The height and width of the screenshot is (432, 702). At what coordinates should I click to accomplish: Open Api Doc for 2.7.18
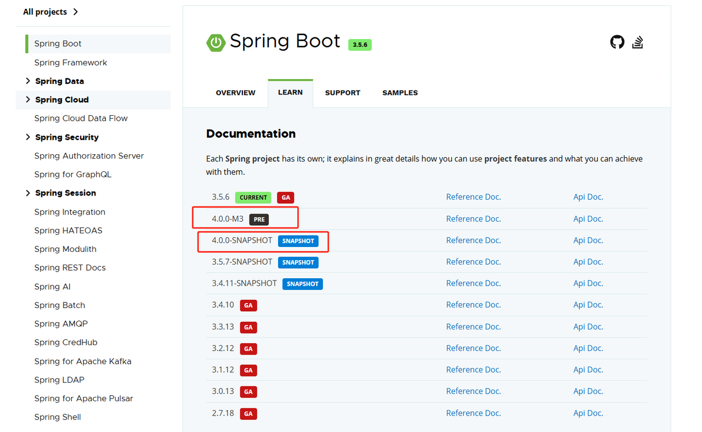[588, 413]
